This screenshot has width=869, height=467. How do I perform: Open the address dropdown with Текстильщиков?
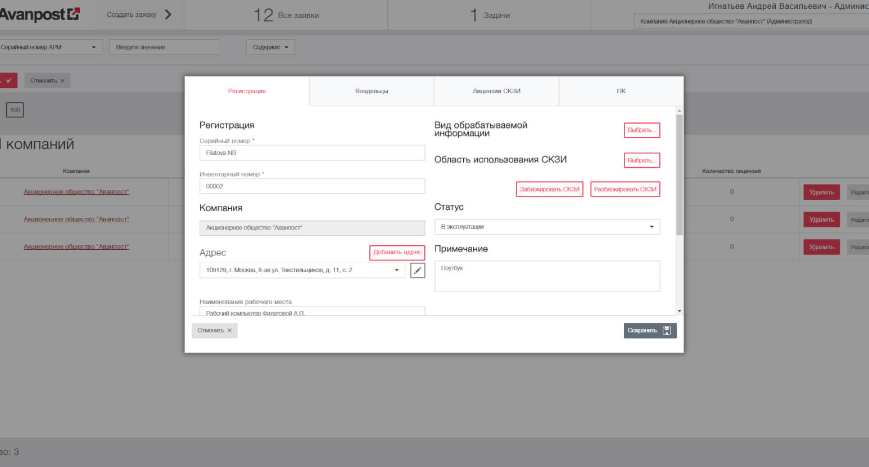click(x=302, y=271)
